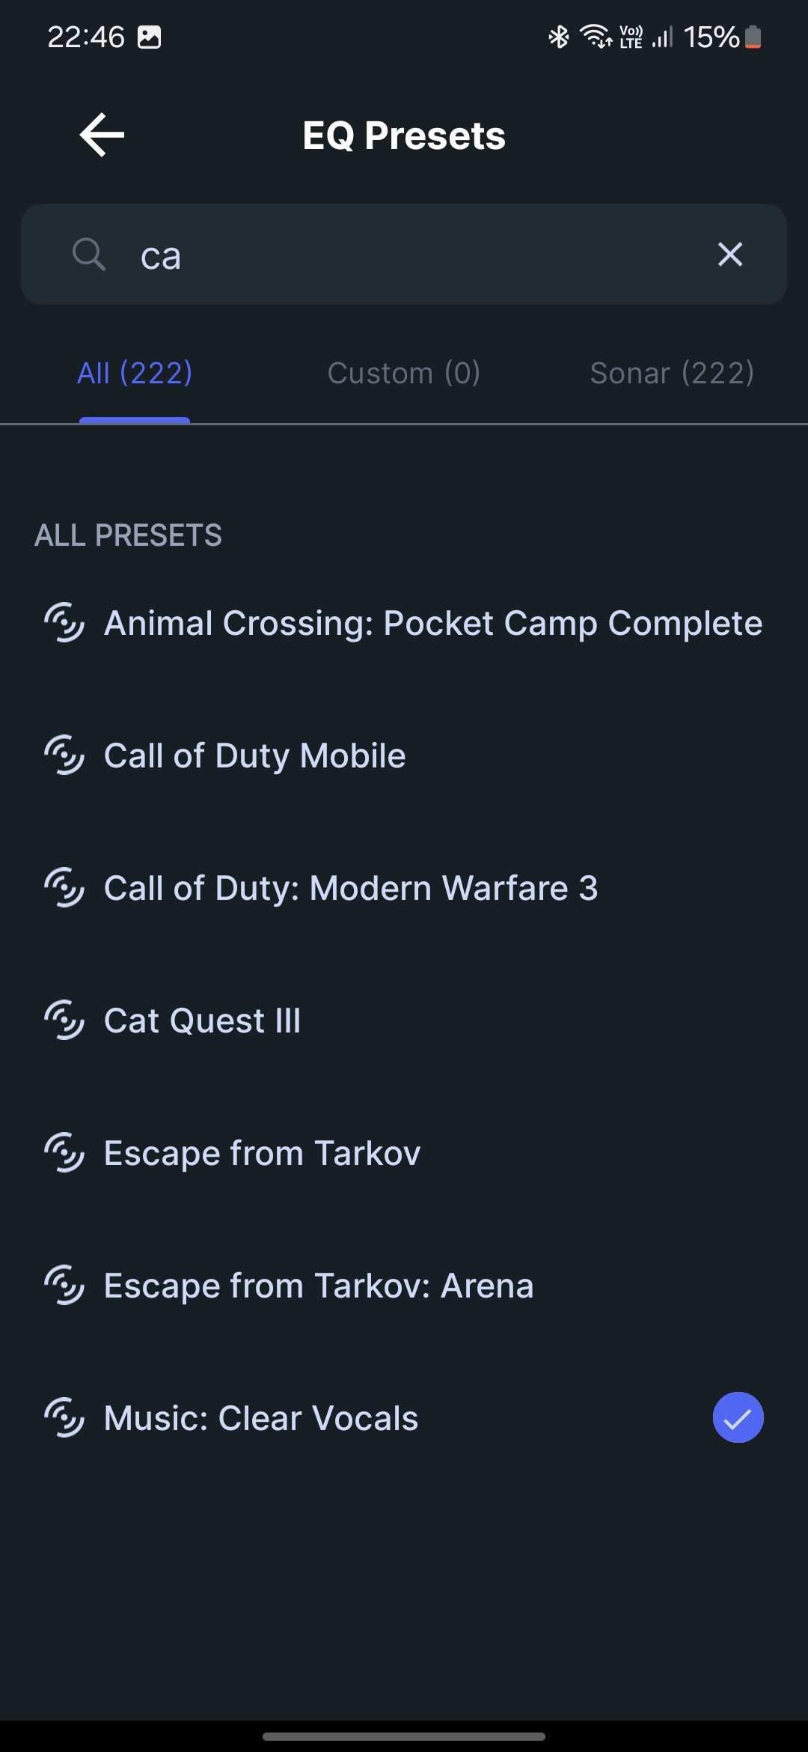Select Animal Crossing: Pocket Camp Complete preset
This screenshot has height=1752, width=808.
pyautogui.click(x=404, y=623)
